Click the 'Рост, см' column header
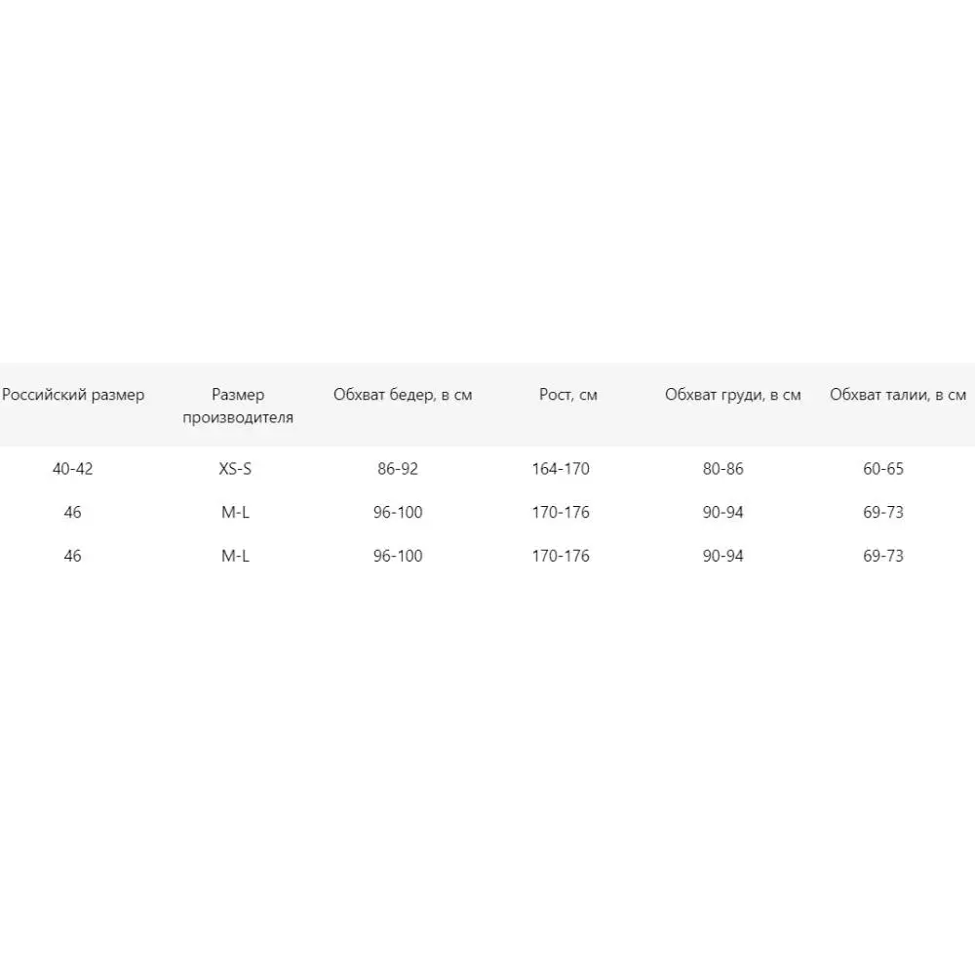Viewport: 975px width, 975px height. (x=568, y=395)
